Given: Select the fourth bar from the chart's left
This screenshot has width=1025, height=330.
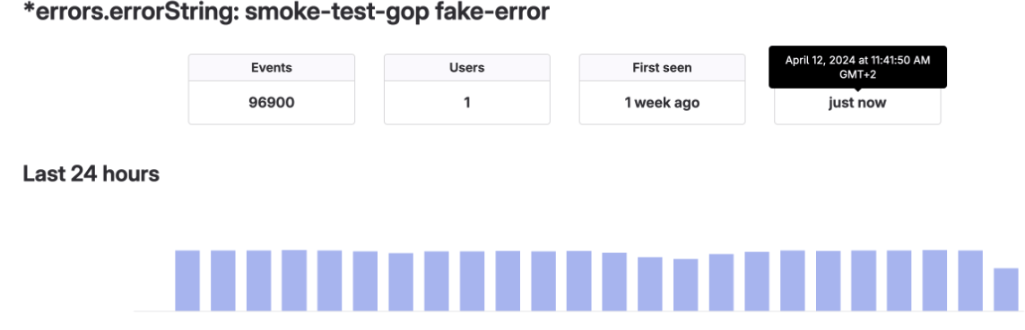Looking at the screenshot, I should tap(294, 281).
